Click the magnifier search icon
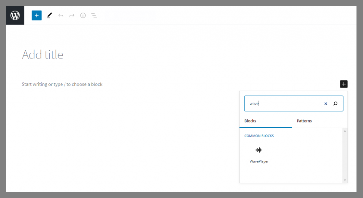Image resolution: width=363 pixels, height=198 pixels. click(x=335, y=104)
